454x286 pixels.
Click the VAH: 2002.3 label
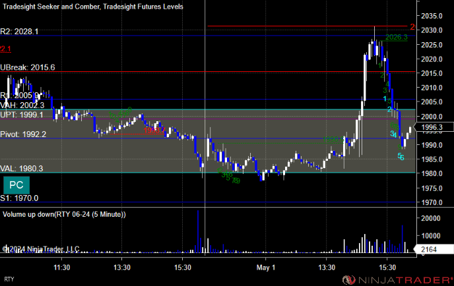[x=22, y=105]
